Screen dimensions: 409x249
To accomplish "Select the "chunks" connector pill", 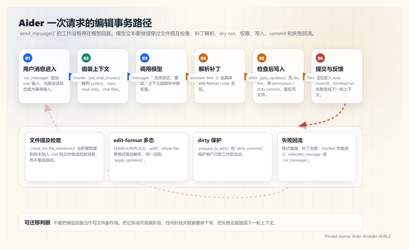I will [79, 78].
